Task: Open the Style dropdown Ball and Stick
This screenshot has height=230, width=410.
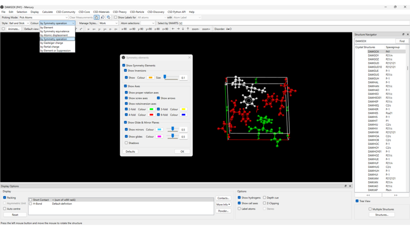Action: (19, 23)
